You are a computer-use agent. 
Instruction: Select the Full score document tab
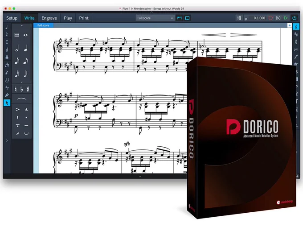pos(43,25)
